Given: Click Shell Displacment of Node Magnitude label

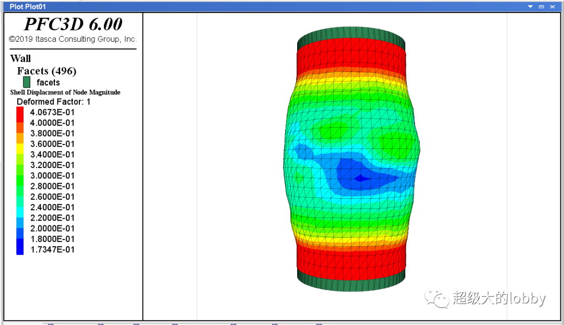Looking at the screenshot, I should (x=65, y=92).
